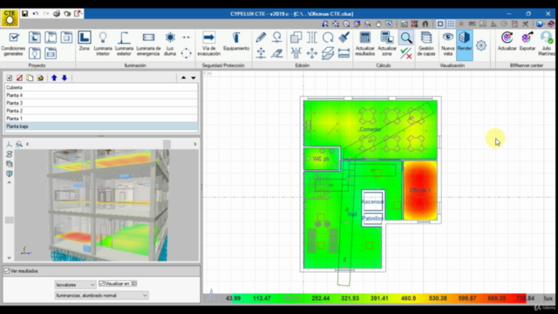Click the Comedor room label
The height and width of the screenshot is (314, 558).
click(x=370, y=129)
